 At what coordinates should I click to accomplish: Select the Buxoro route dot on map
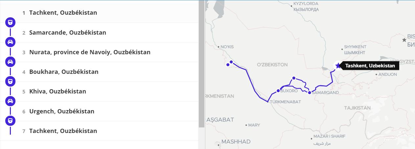(x=278, y=91)
